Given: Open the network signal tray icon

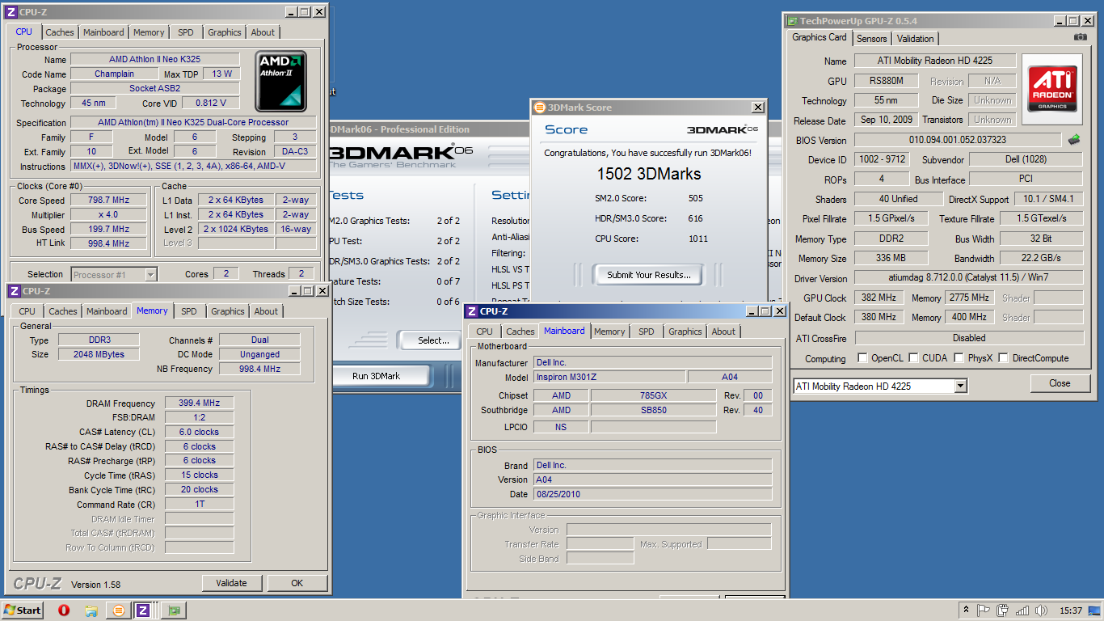Looking at the screenshot, I should (1022, 610).
